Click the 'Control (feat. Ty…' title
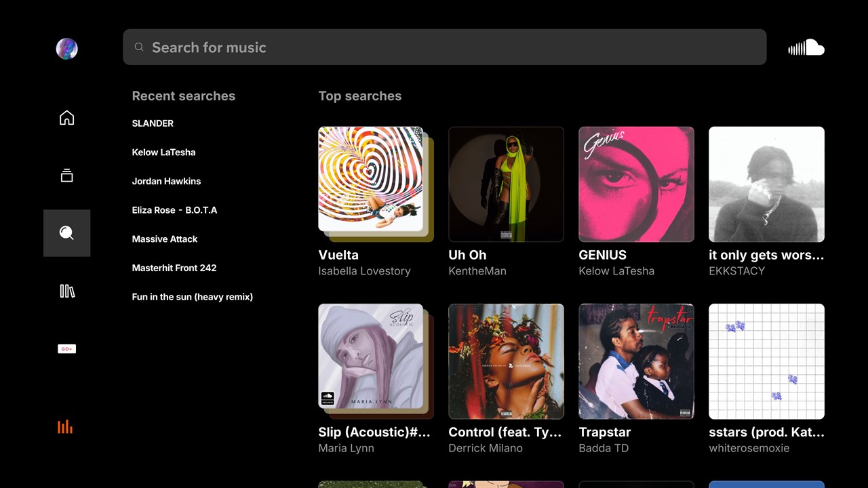Image resolution: width=868 pixels, height=488 pixels. pyautogui.click(x=505, y=432)
